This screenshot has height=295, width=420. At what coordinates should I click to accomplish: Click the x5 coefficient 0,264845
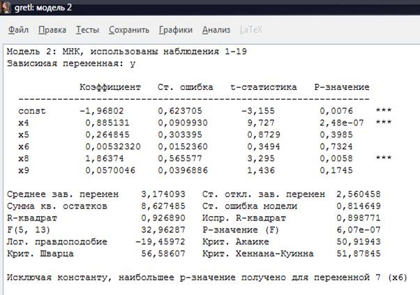(x=107, y=135)
